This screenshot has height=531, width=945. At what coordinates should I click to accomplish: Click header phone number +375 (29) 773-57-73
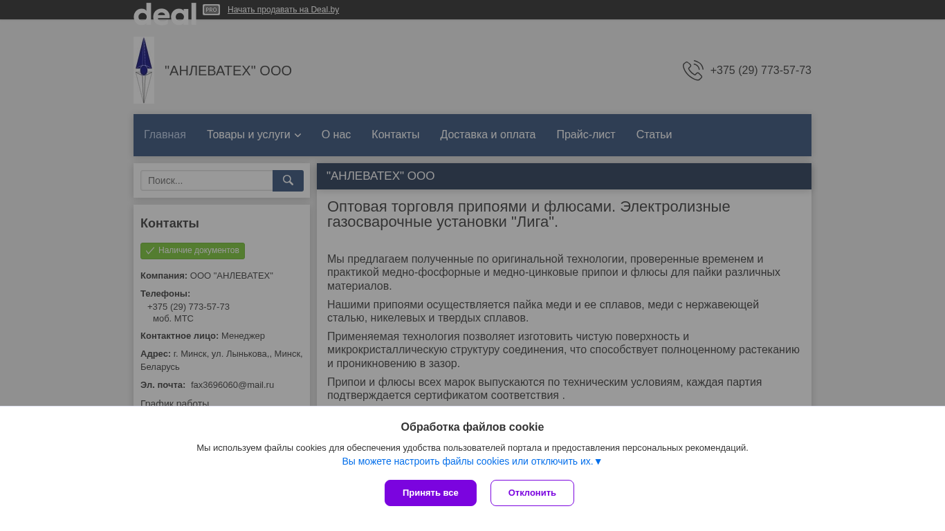[x=760, y=71]
